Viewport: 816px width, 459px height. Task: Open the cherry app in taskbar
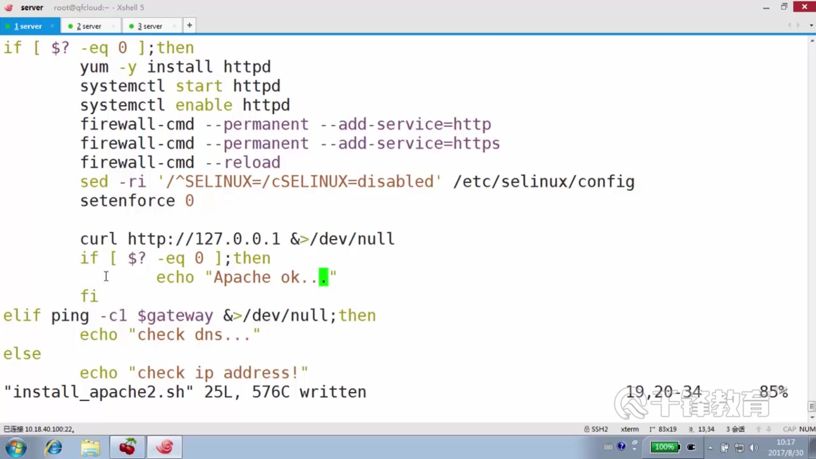pyautogui.click(x=127, y=447)
